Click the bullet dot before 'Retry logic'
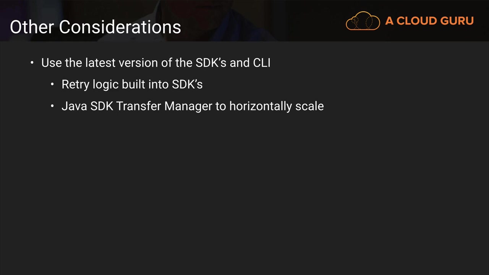The height and width of the screenshot is (275, 489). 52,84
